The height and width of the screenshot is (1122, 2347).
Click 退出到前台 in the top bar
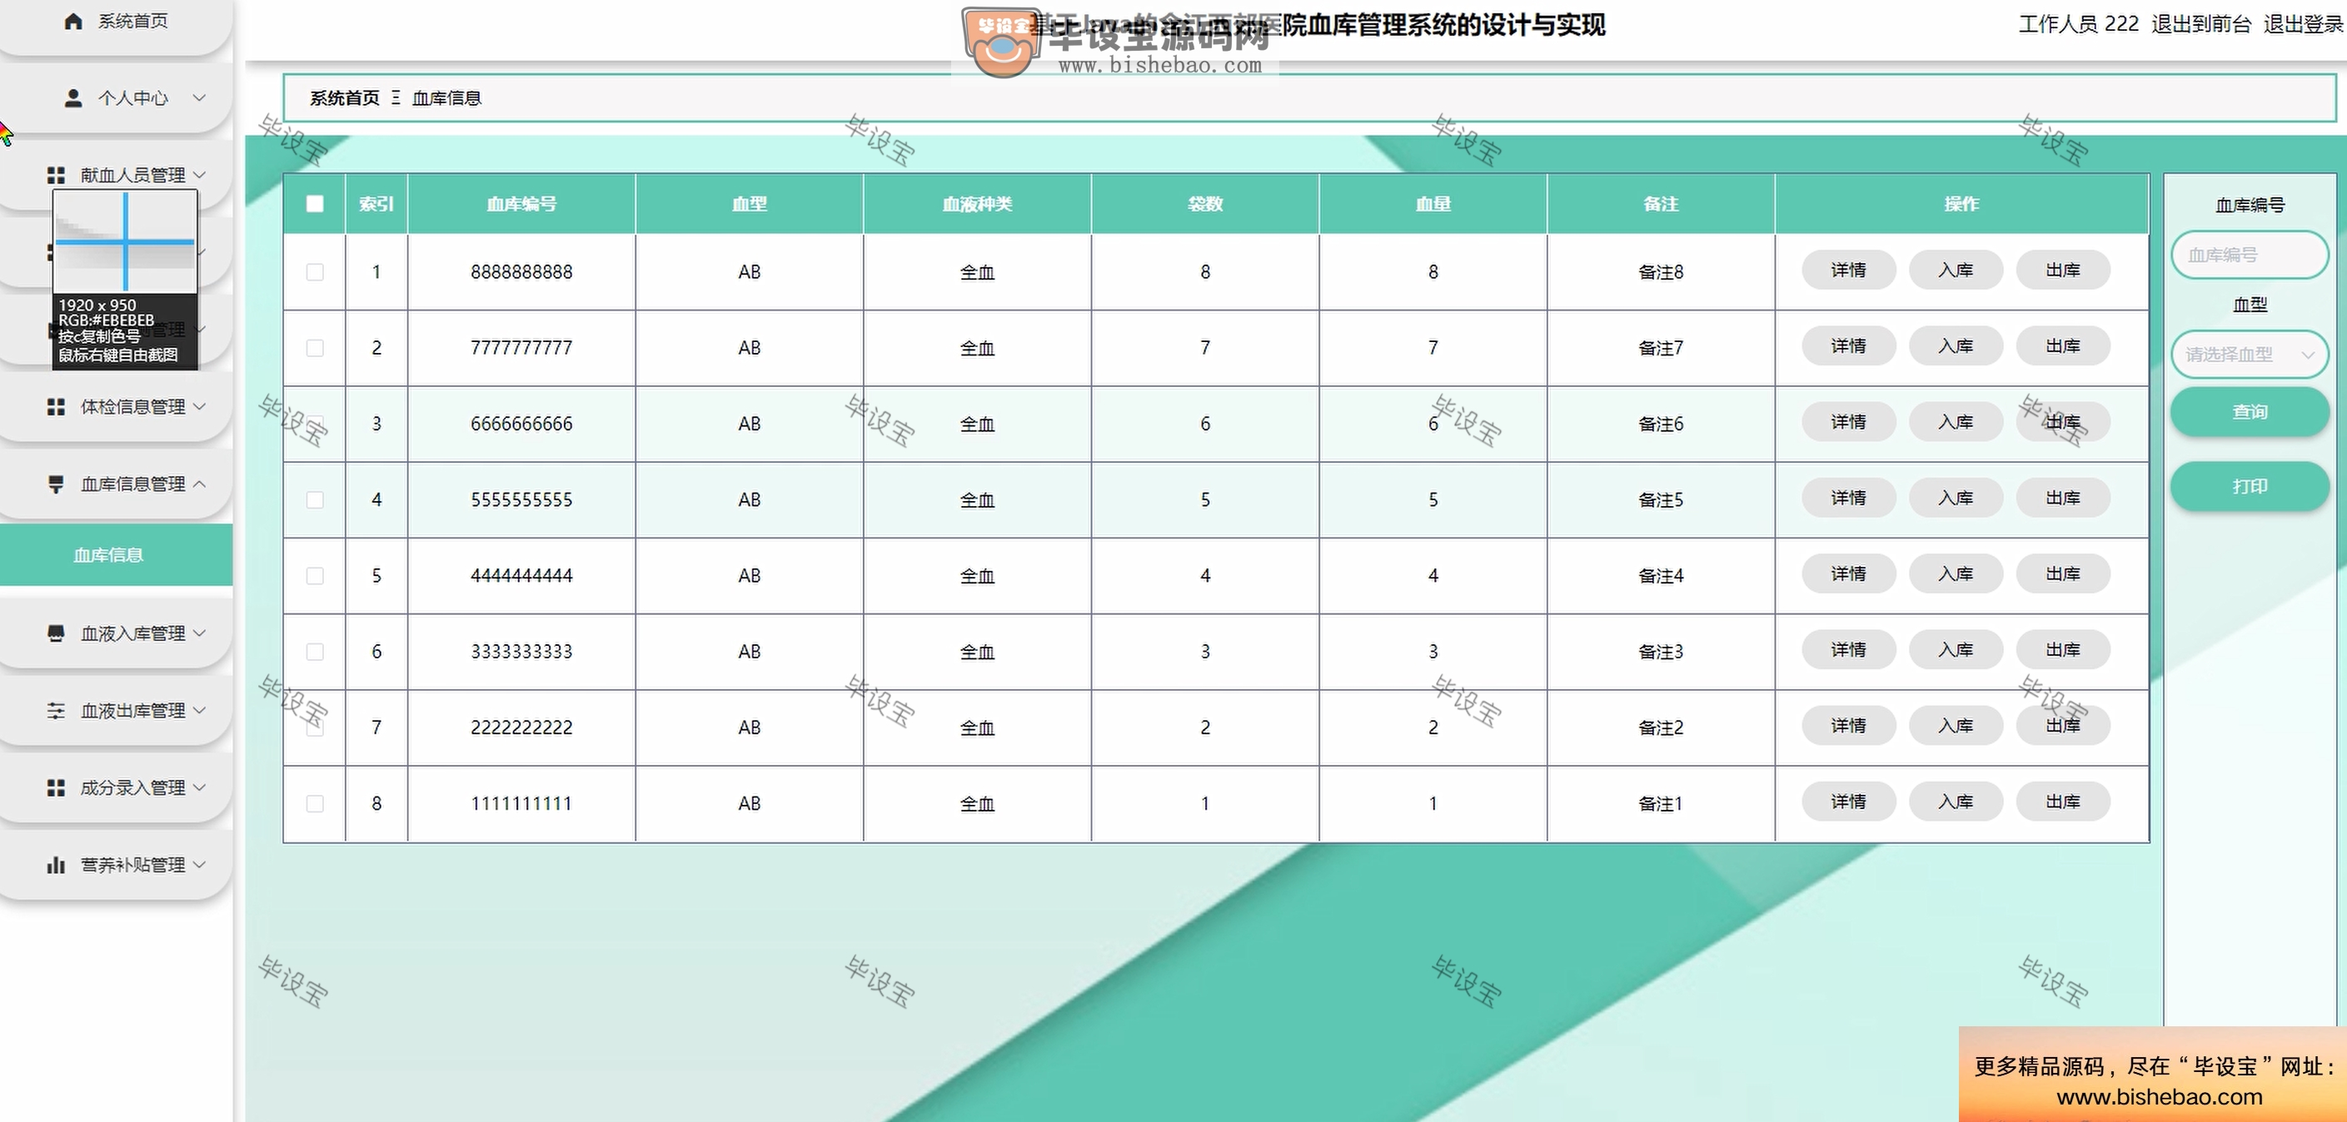pyautogui.click(x=2201, y=25)
